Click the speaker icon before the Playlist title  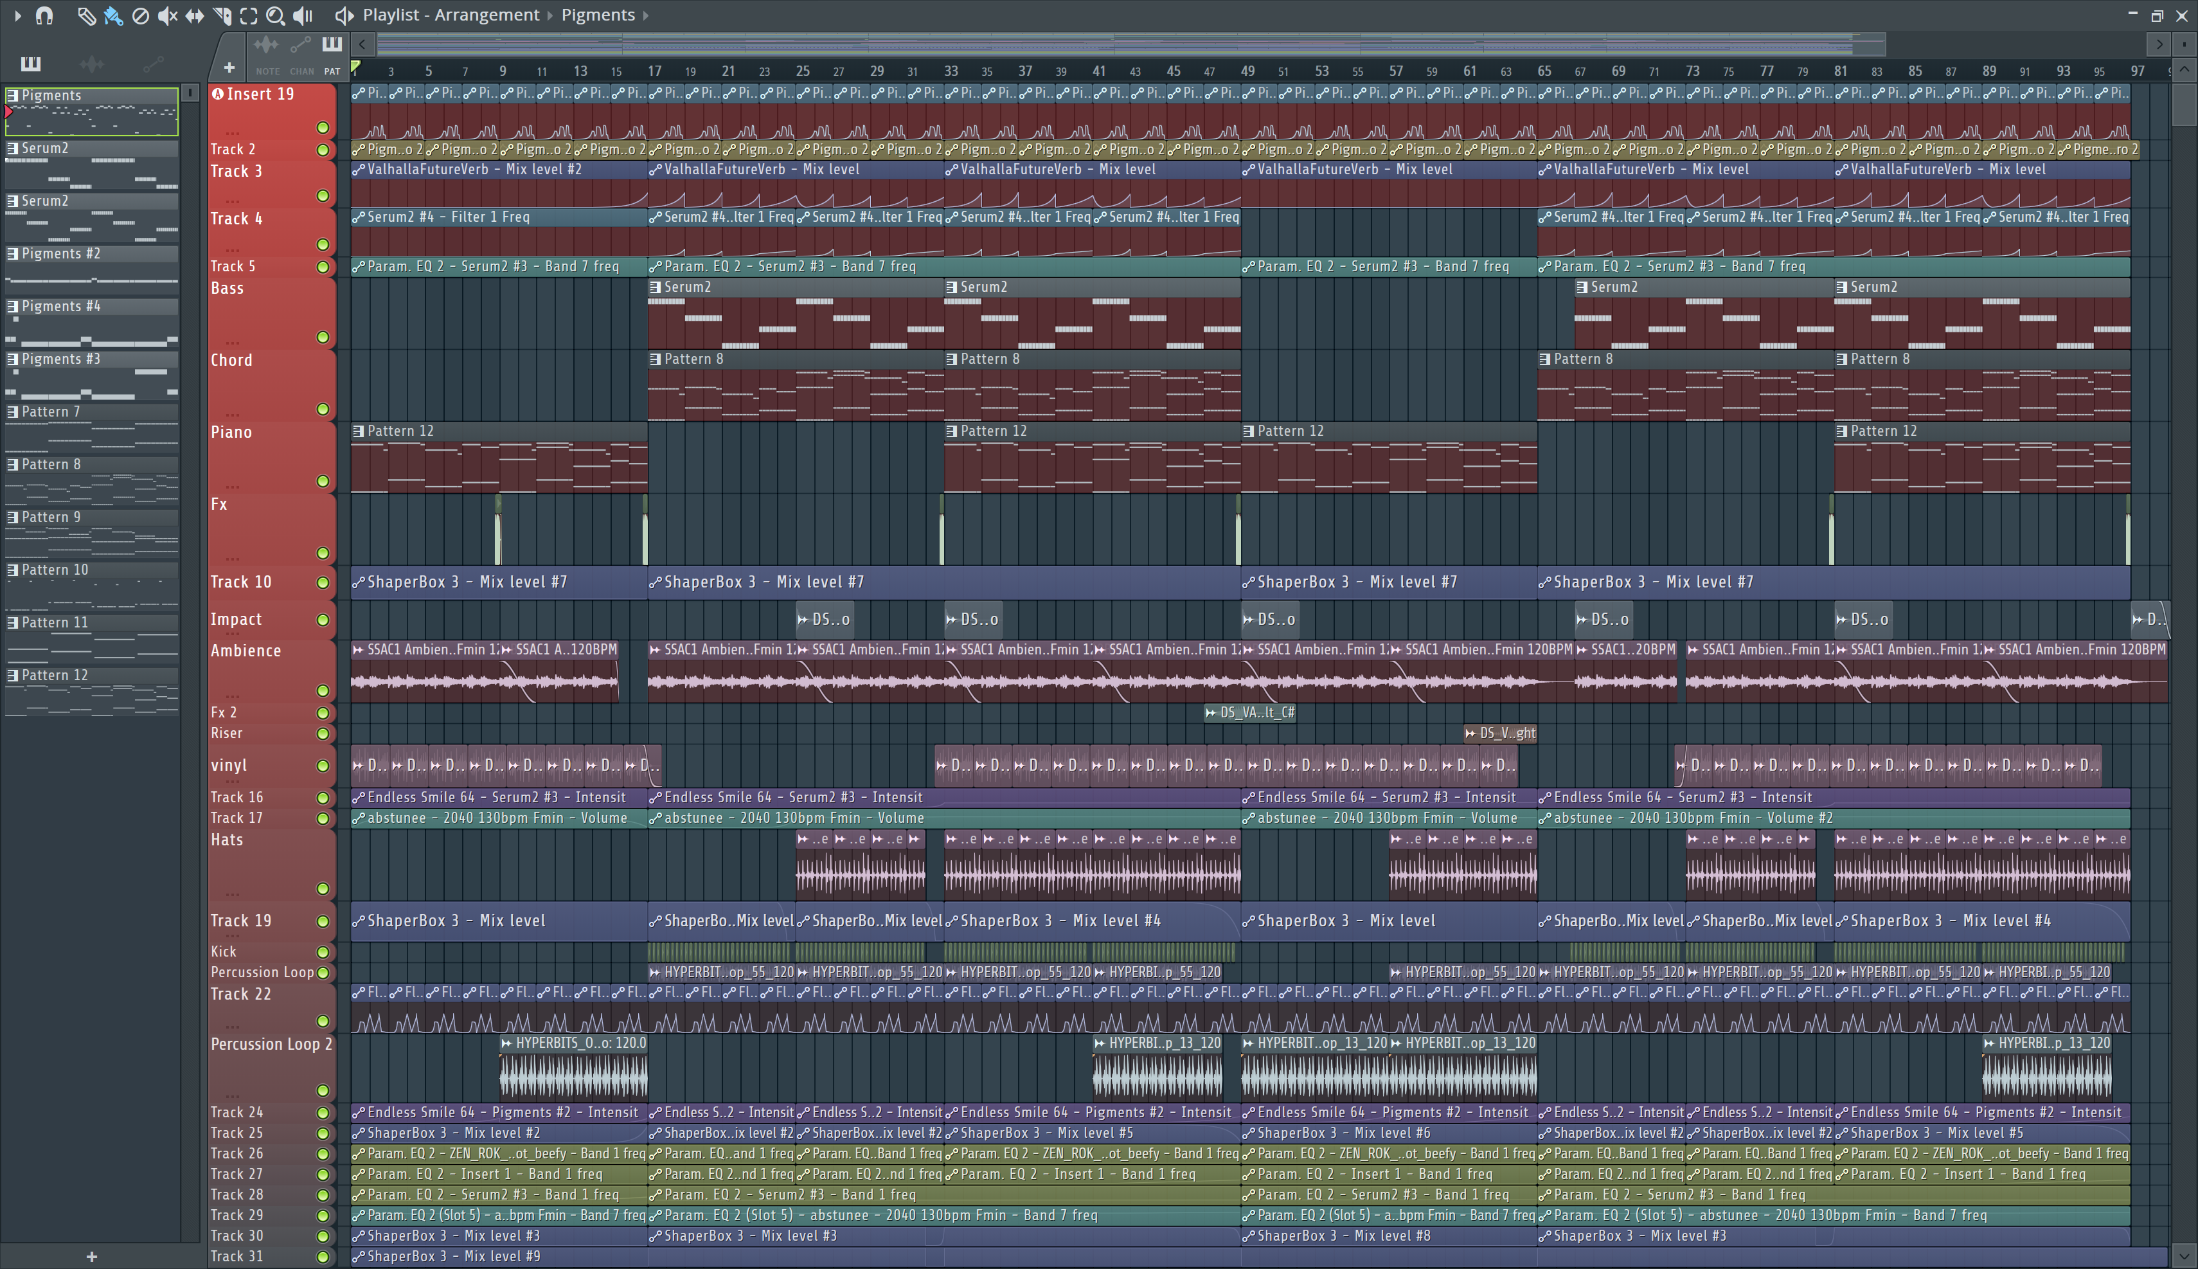[344, 15]
